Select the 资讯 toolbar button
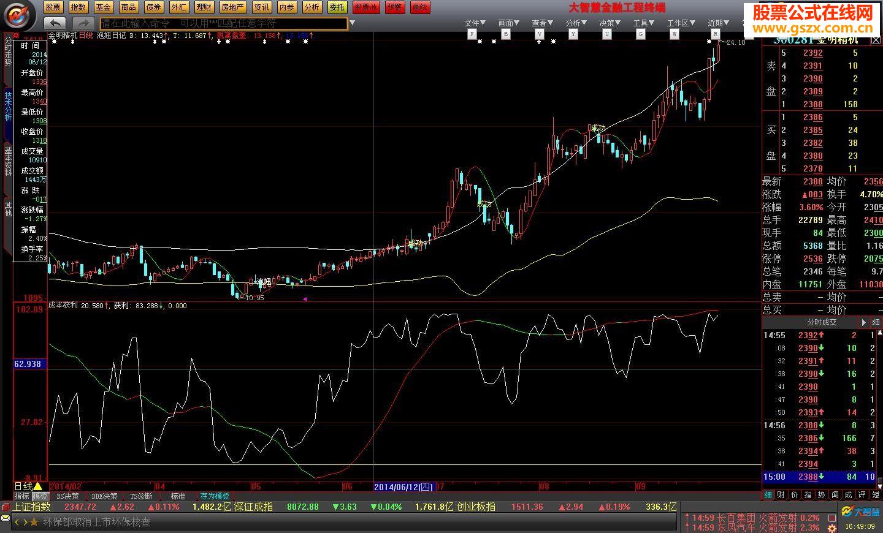This screenshot has width=883, height=533. (x=261, y=7)
